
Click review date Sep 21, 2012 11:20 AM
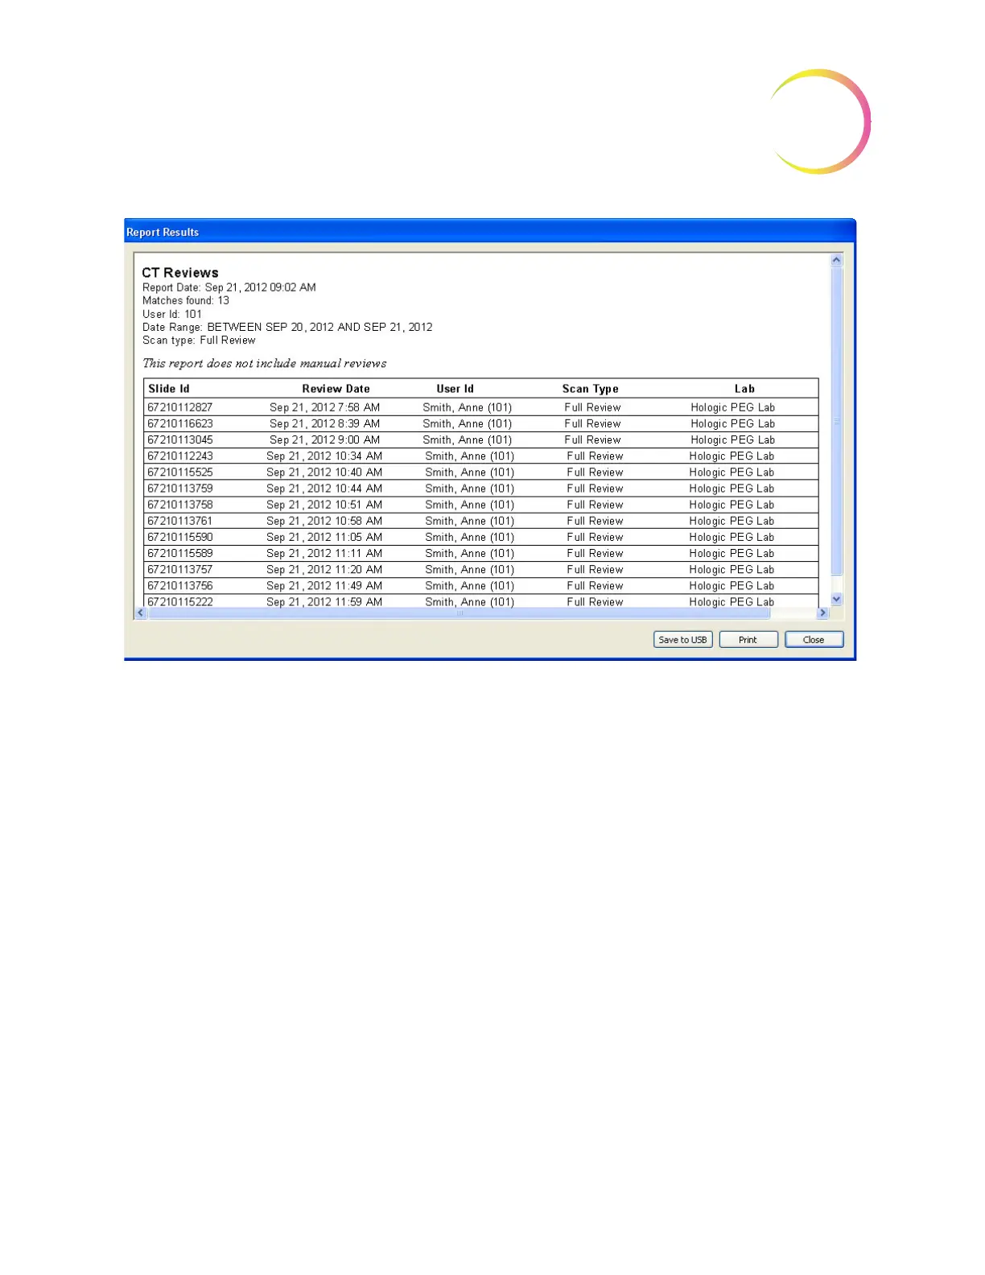[324, 569]
